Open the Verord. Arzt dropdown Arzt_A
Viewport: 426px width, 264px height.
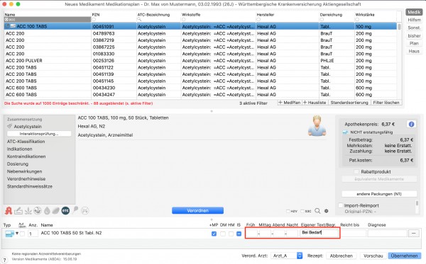point(287,256)
